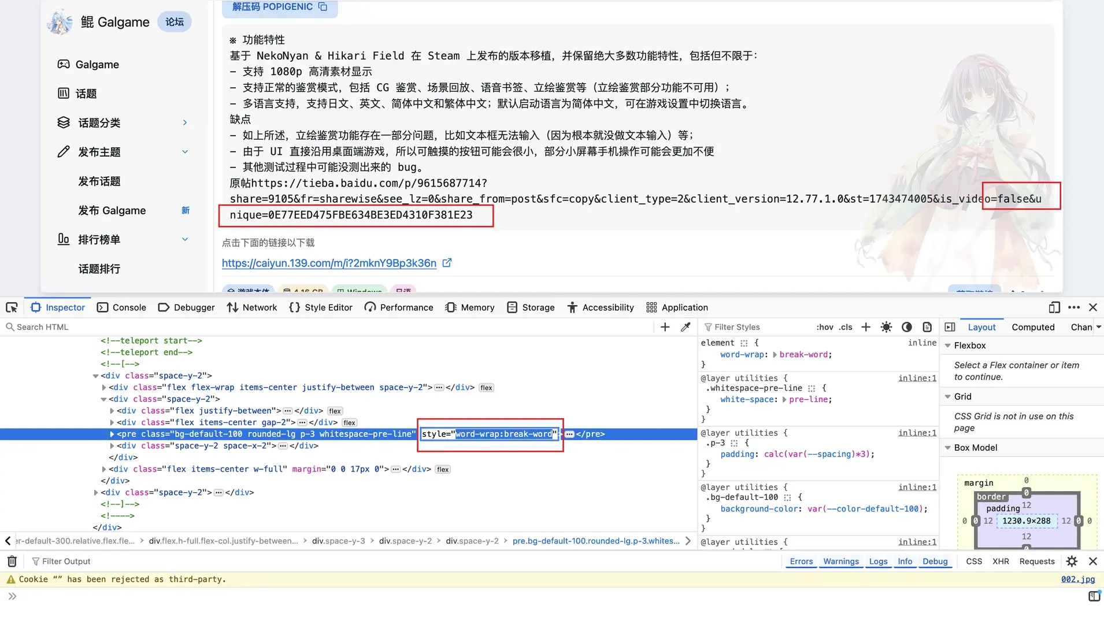Viewport: 1104px width, 624px height.
Task: Toggle the Requests console filter
Action: click(1037, 562)
